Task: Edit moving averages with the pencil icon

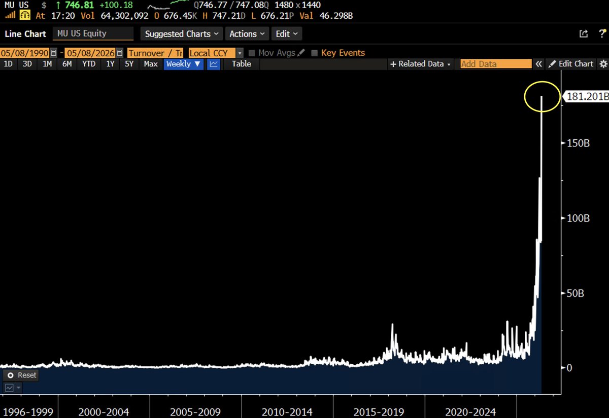Action: [x=301, y=53]
